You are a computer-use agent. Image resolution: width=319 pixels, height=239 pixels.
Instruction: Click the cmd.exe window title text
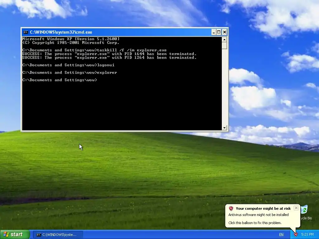[61, 32]
